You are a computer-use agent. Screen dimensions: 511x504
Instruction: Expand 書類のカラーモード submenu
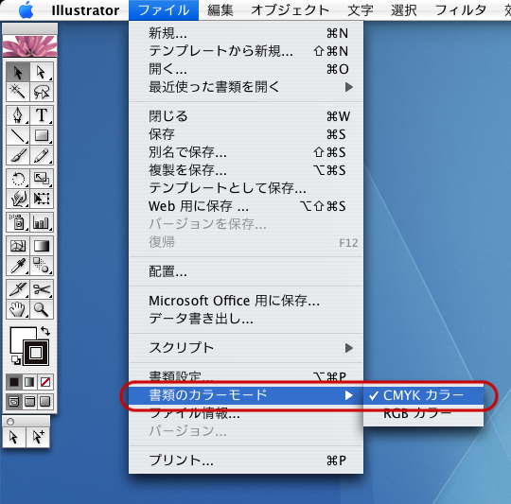246,395
